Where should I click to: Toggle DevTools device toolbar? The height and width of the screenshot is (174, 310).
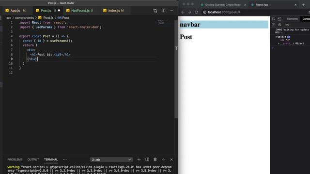[x=279, y=19]
